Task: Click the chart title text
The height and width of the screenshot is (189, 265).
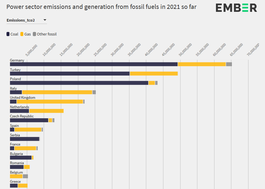Action: 101,7
